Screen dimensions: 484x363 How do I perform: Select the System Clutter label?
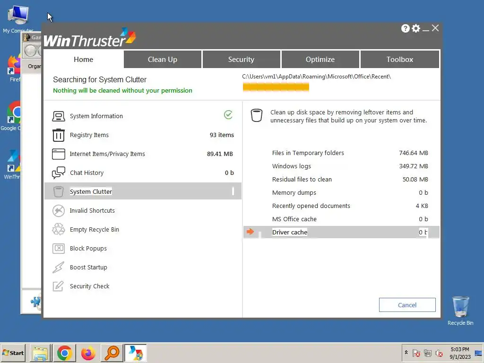[x=91, y=192]
